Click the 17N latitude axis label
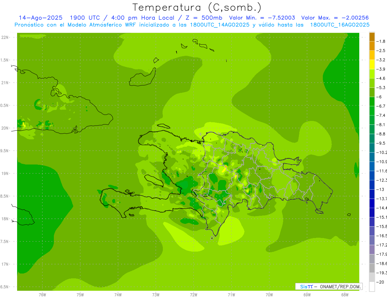The width and height of the screenshot is (387, 299). pos(5,264)
